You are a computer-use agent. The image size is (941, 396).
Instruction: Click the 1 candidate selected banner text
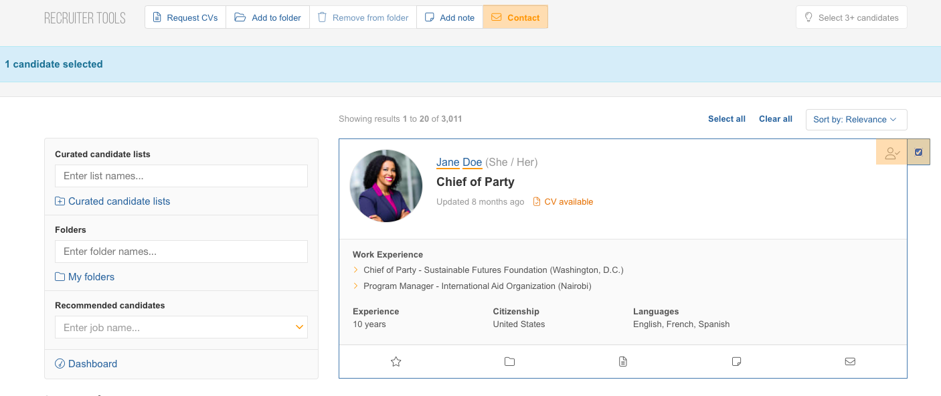pyautogui.click(x=54, y=64)
